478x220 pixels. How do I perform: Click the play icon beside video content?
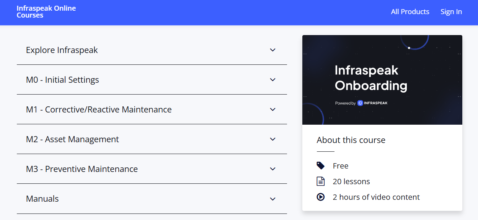click(x=321, y=197)
